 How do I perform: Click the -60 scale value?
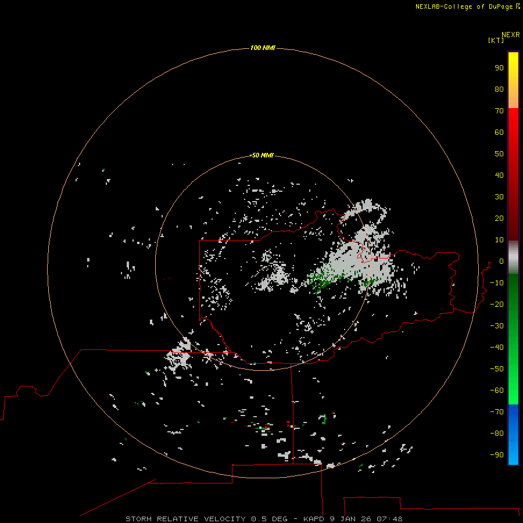[497, 391]
